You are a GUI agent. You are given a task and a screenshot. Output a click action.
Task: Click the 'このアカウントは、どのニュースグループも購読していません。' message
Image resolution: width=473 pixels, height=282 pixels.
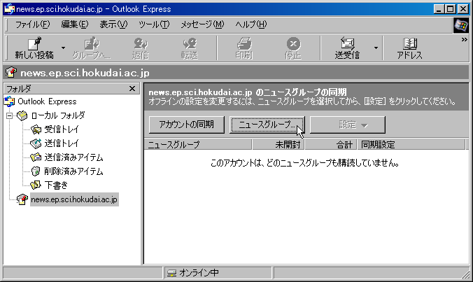pos(305,163)
